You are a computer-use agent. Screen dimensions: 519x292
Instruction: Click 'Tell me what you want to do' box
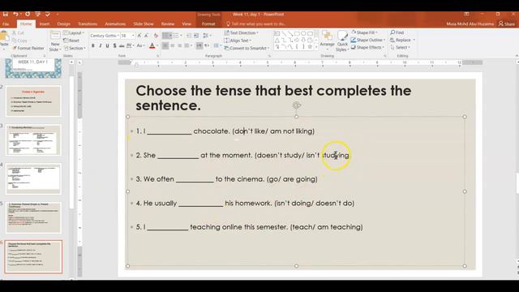[x=256, y=24]
